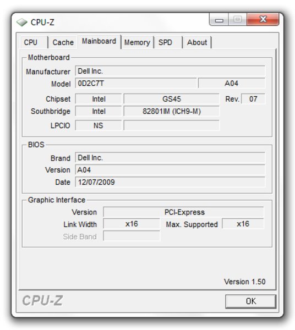Viewport: 295px width, 330px height.
Task: Click the Southbridge label
Action: coord(51,111)
